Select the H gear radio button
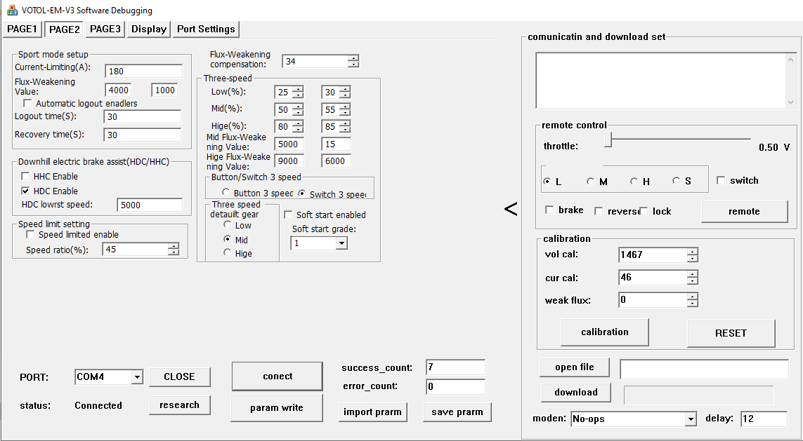This screenshot has height=441, width=803. click(x=634, y=182)
